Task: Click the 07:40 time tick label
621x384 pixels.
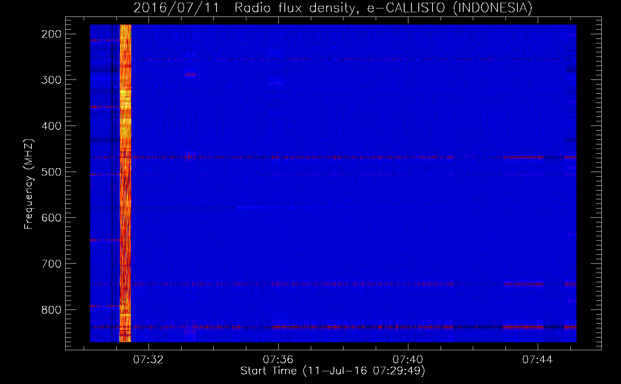Action: tap(408, 359)
